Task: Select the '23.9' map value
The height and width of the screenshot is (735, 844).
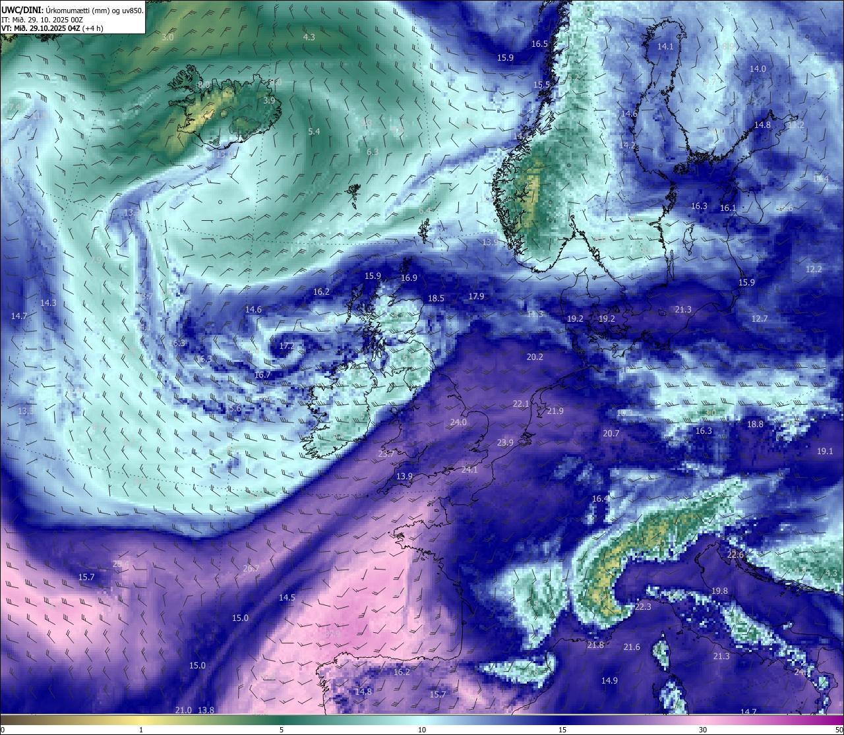Action: pos(505,442)
